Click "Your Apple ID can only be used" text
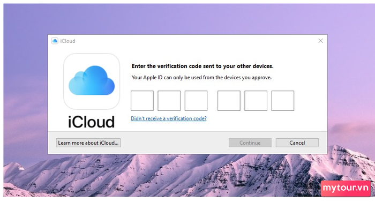Viewport: 375px width, 202px height. point(201,78)
